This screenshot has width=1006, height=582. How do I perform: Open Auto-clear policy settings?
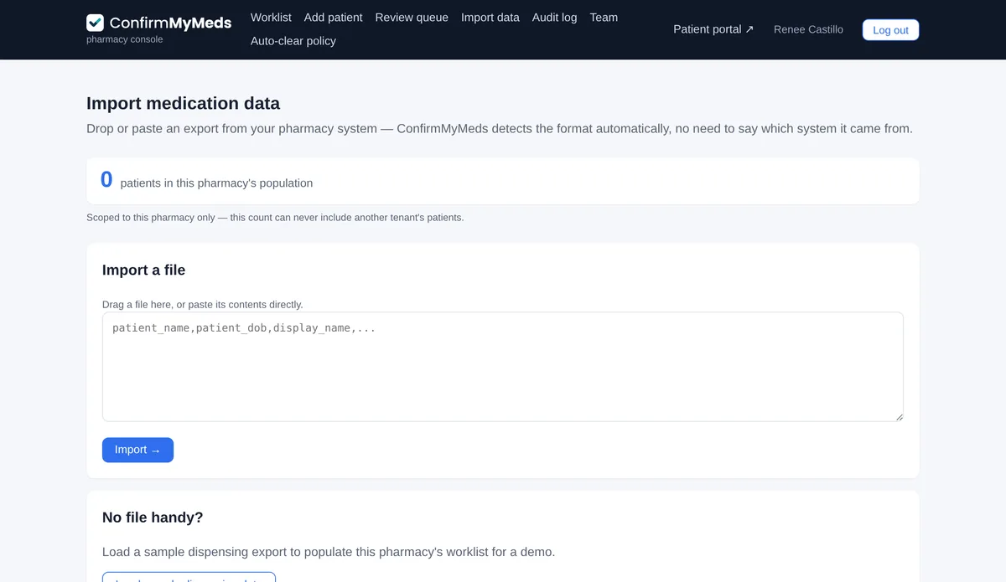(x=293, y=41)
